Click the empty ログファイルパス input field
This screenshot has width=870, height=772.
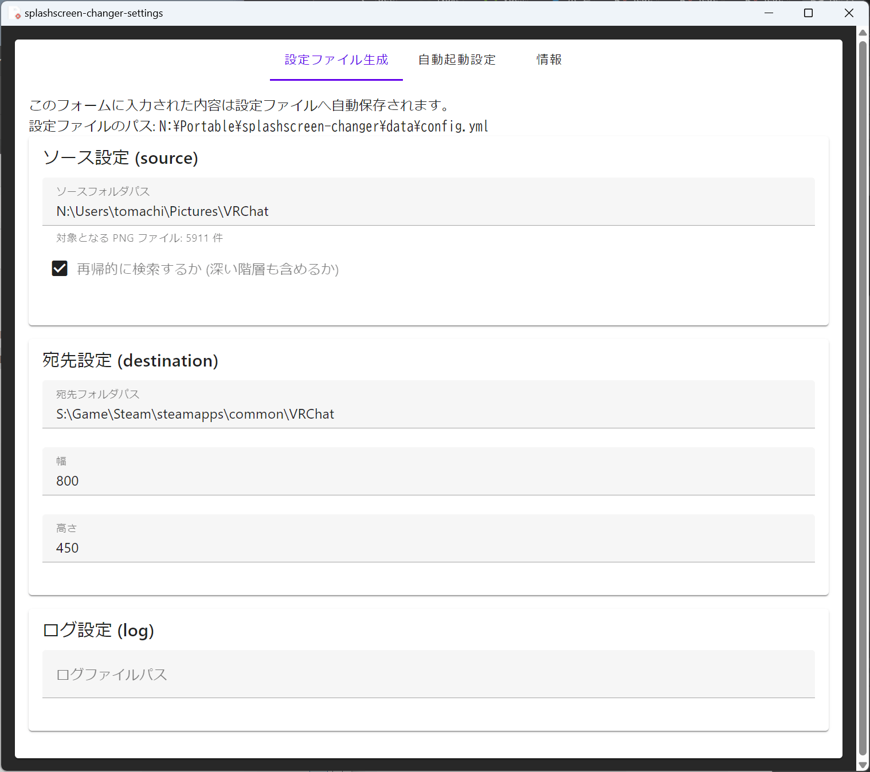[x=429, y=674]
